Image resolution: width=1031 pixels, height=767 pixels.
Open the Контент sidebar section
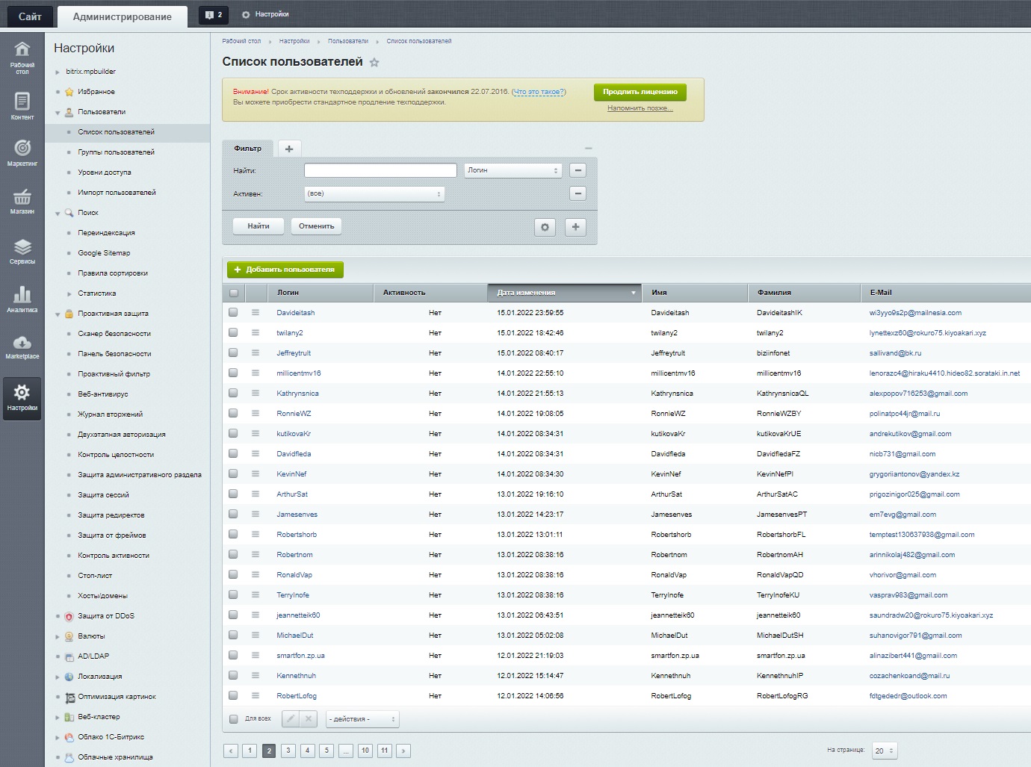pos(22,105)
